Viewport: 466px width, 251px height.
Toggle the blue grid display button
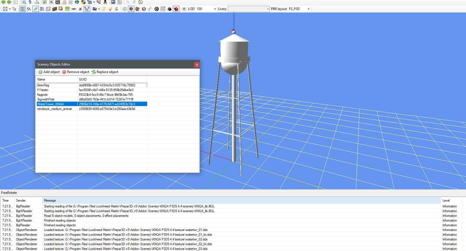pyautogui.click(x=23, y=9)
